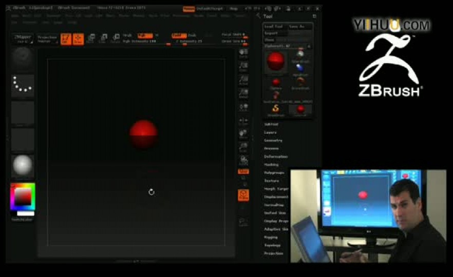Click the R button beside tool name

pos(309,46)
